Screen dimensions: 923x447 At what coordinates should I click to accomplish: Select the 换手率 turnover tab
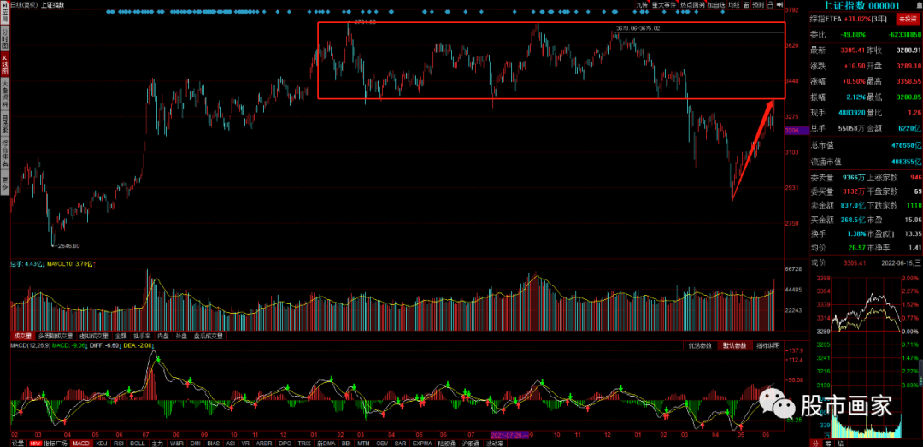(x=143, y=336)
